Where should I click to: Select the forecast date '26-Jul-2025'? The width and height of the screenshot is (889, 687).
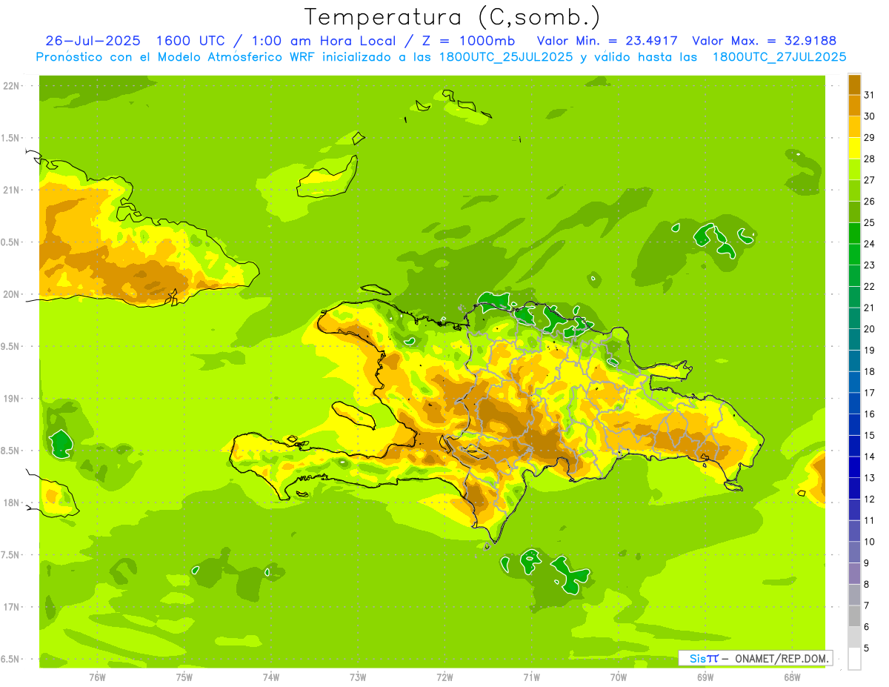tap(93, 41)
